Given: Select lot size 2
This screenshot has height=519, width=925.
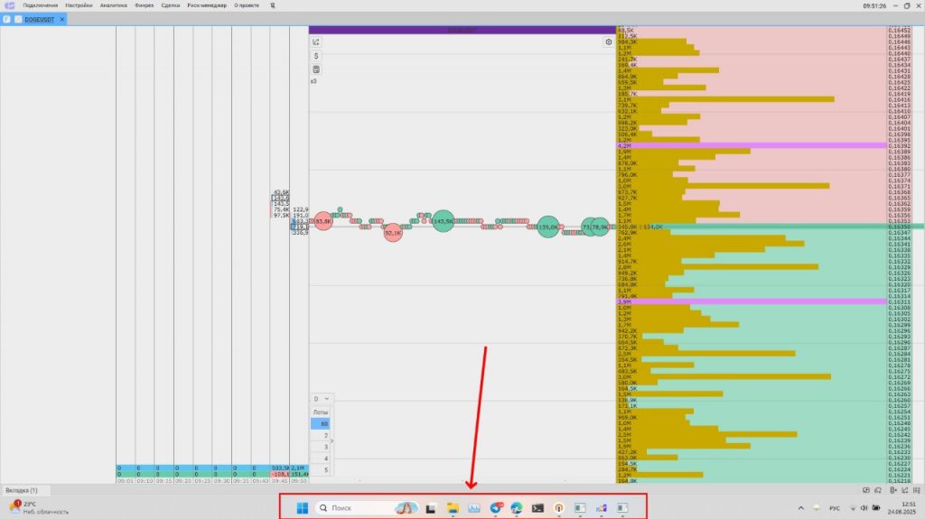Looking at the screenshot, I should [321, 435].
